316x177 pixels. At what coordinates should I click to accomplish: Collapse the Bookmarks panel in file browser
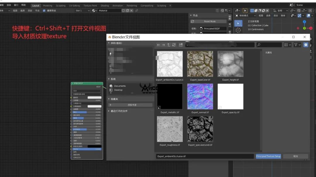click(x=109, y=99)
